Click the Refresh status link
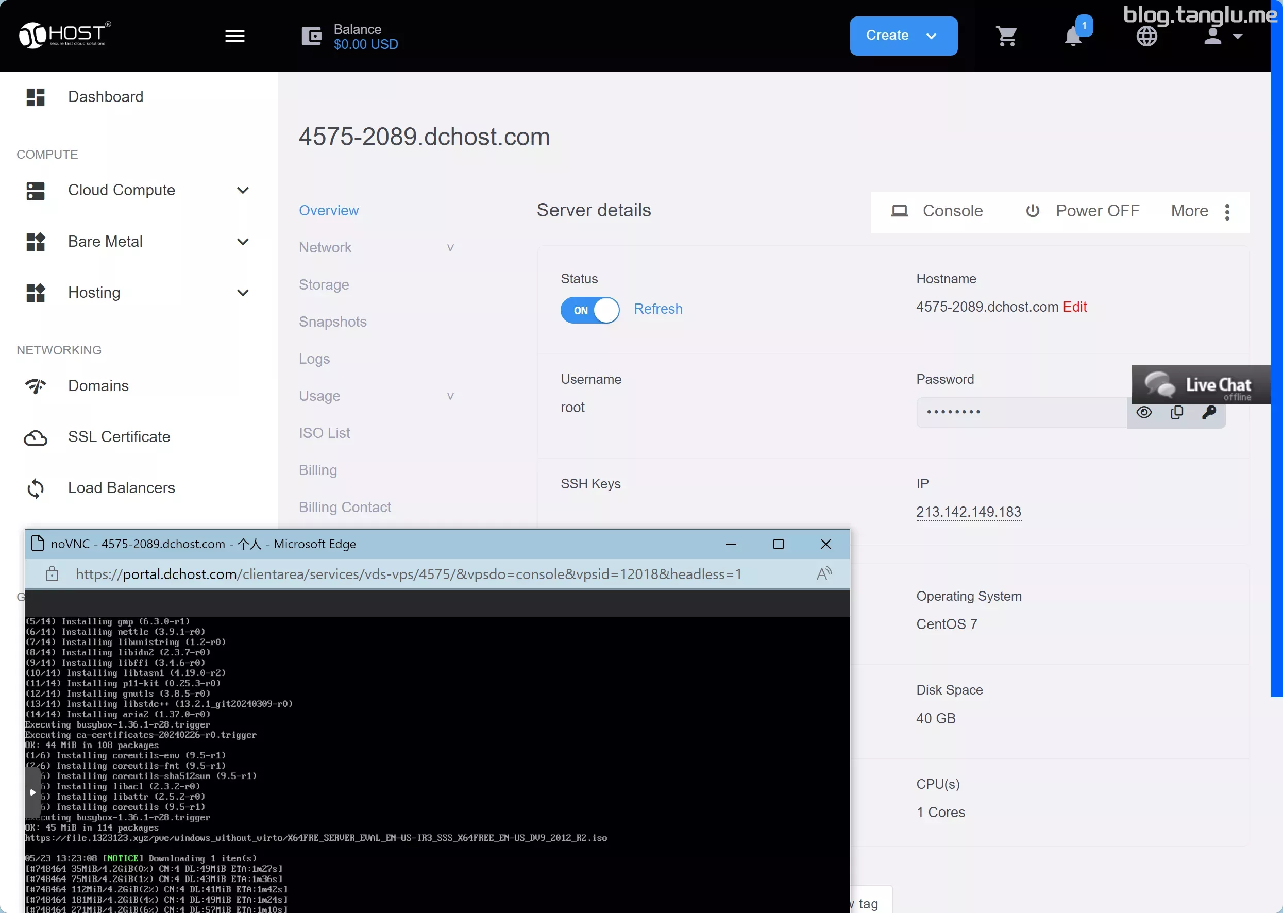The width and height of the screenshot is (1283, 913). click(658, 309)
